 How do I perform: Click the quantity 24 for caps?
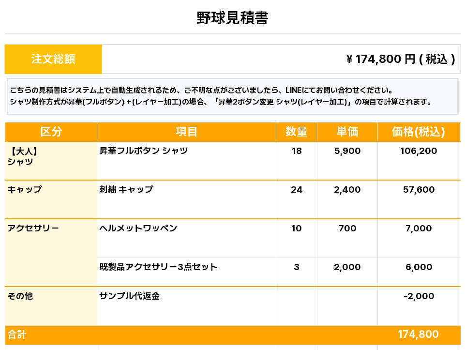(296, 190)
